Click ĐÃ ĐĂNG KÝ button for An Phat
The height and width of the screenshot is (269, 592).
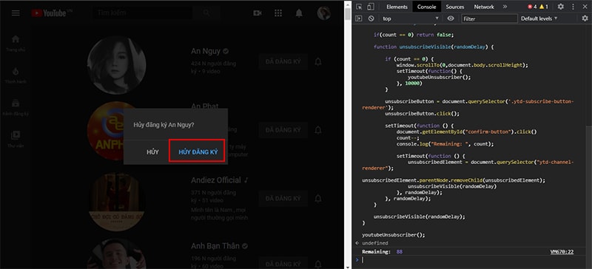283,130
